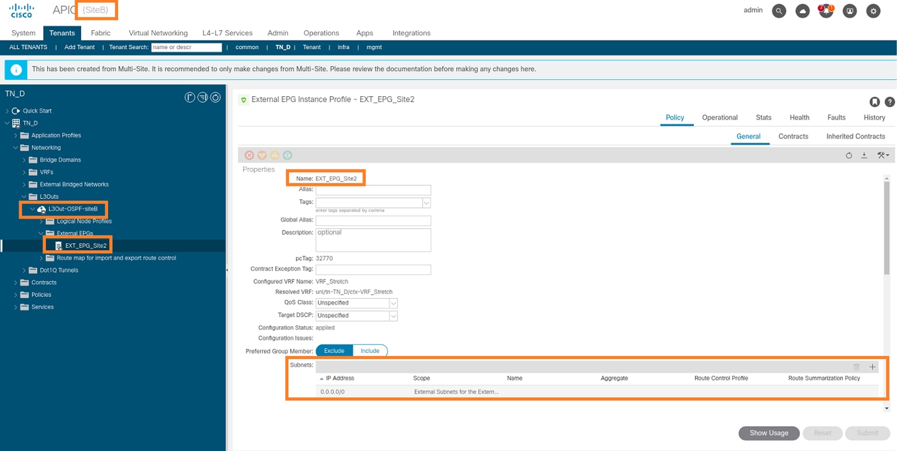Screen dimensions: 898x451
Task: Bookmark this page with the bookmark icon
Action: [875, 102]
